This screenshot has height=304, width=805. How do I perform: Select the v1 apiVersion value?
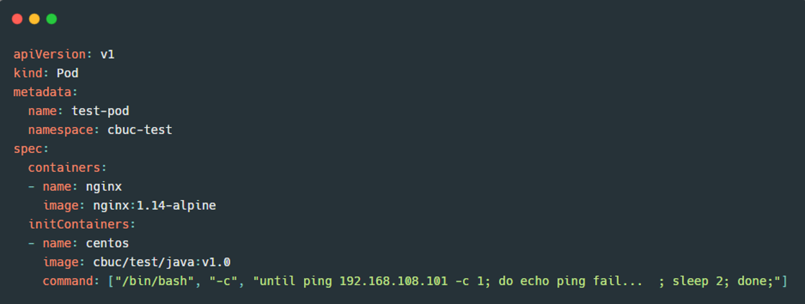(x=107, y=54)
